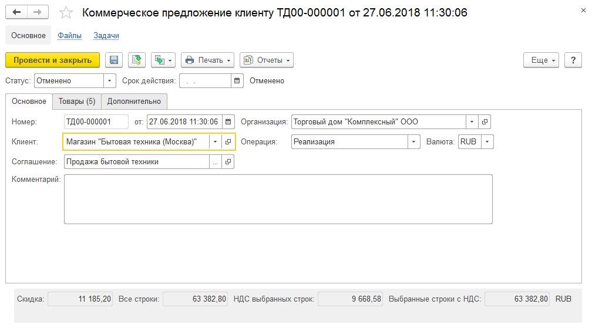Click the Провести и закрыть button
Screen dimensions: 592x328
tap(52, 60)
